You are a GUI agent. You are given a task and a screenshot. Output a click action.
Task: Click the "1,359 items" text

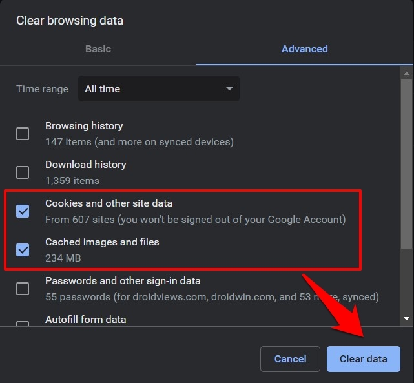(72, 181)
